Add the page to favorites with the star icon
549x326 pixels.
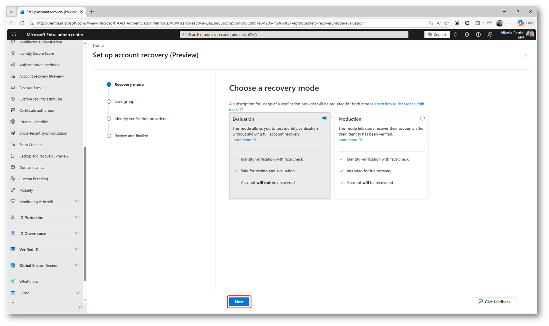coord(447,23)
